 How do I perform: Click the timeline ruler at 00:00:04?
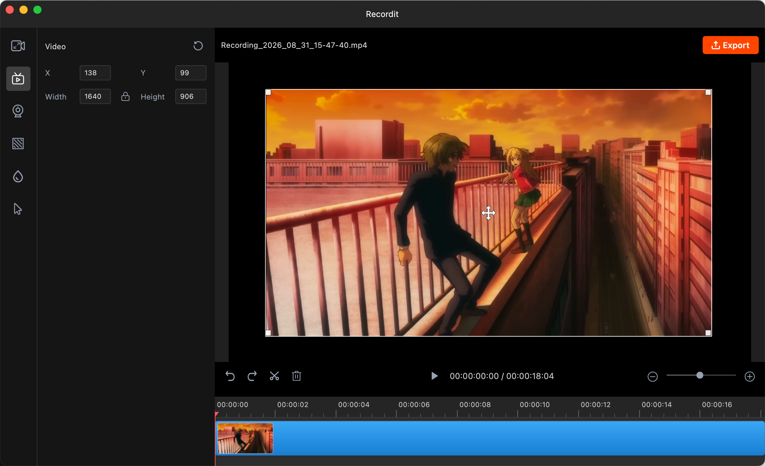(354, 405)
